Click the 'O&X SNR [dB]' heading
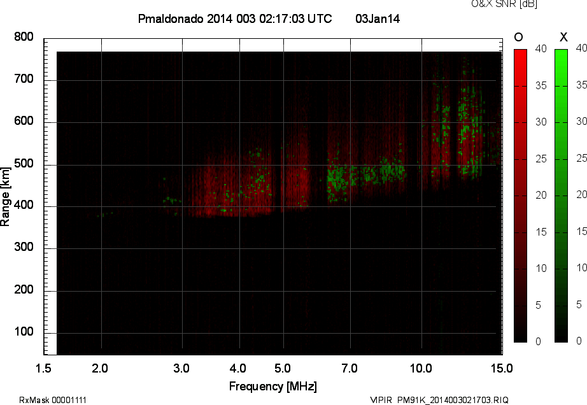 [504, 4]
